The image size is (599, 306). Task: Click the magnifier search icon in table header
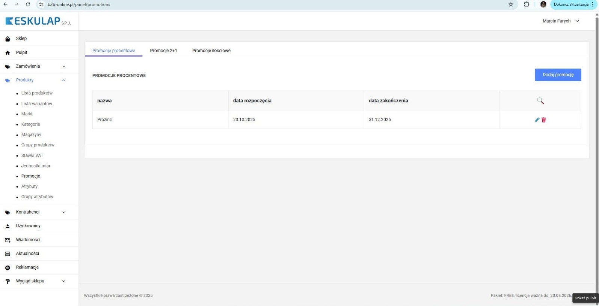[540, 101]
